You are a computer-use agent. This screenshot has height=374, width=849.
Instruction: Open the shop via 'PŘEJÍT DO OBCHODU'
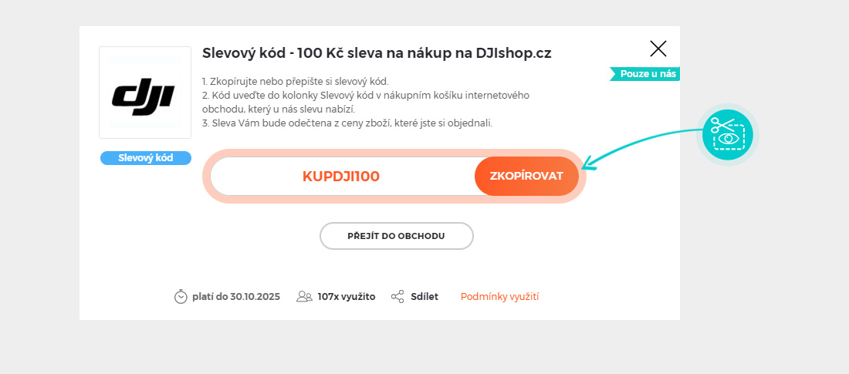click(x=396, y=236)
